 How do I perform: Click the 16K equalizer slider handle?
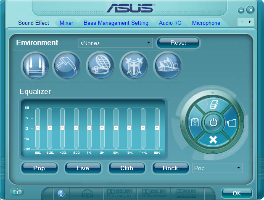(x=157, y=128)
